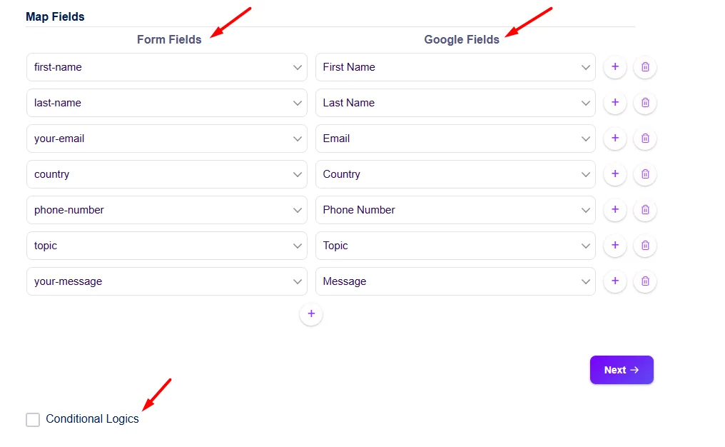725x447 pixels.
Task: Expand the topic form field dropdown
Action: click(166, 246)
